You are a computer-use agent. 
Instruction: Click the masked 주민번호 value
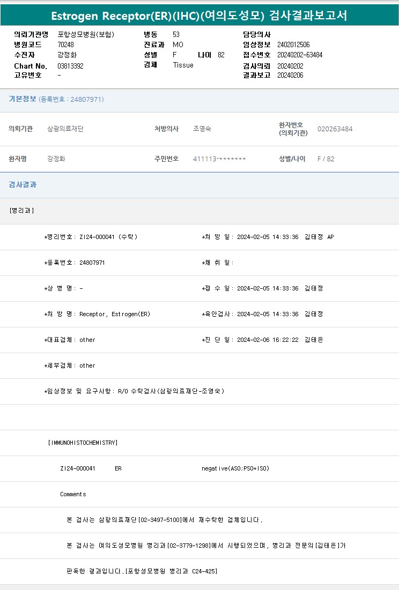point(219,159)
